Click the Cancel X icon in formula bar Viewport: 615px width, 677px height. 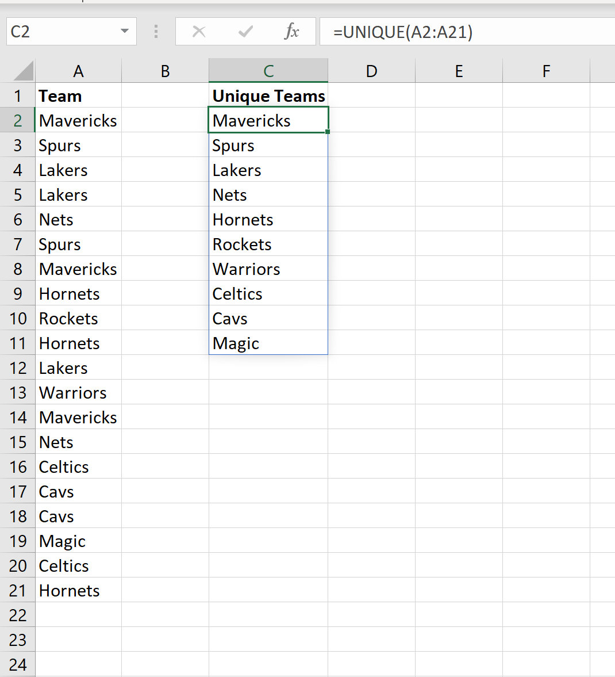click(x=199, y=32)
